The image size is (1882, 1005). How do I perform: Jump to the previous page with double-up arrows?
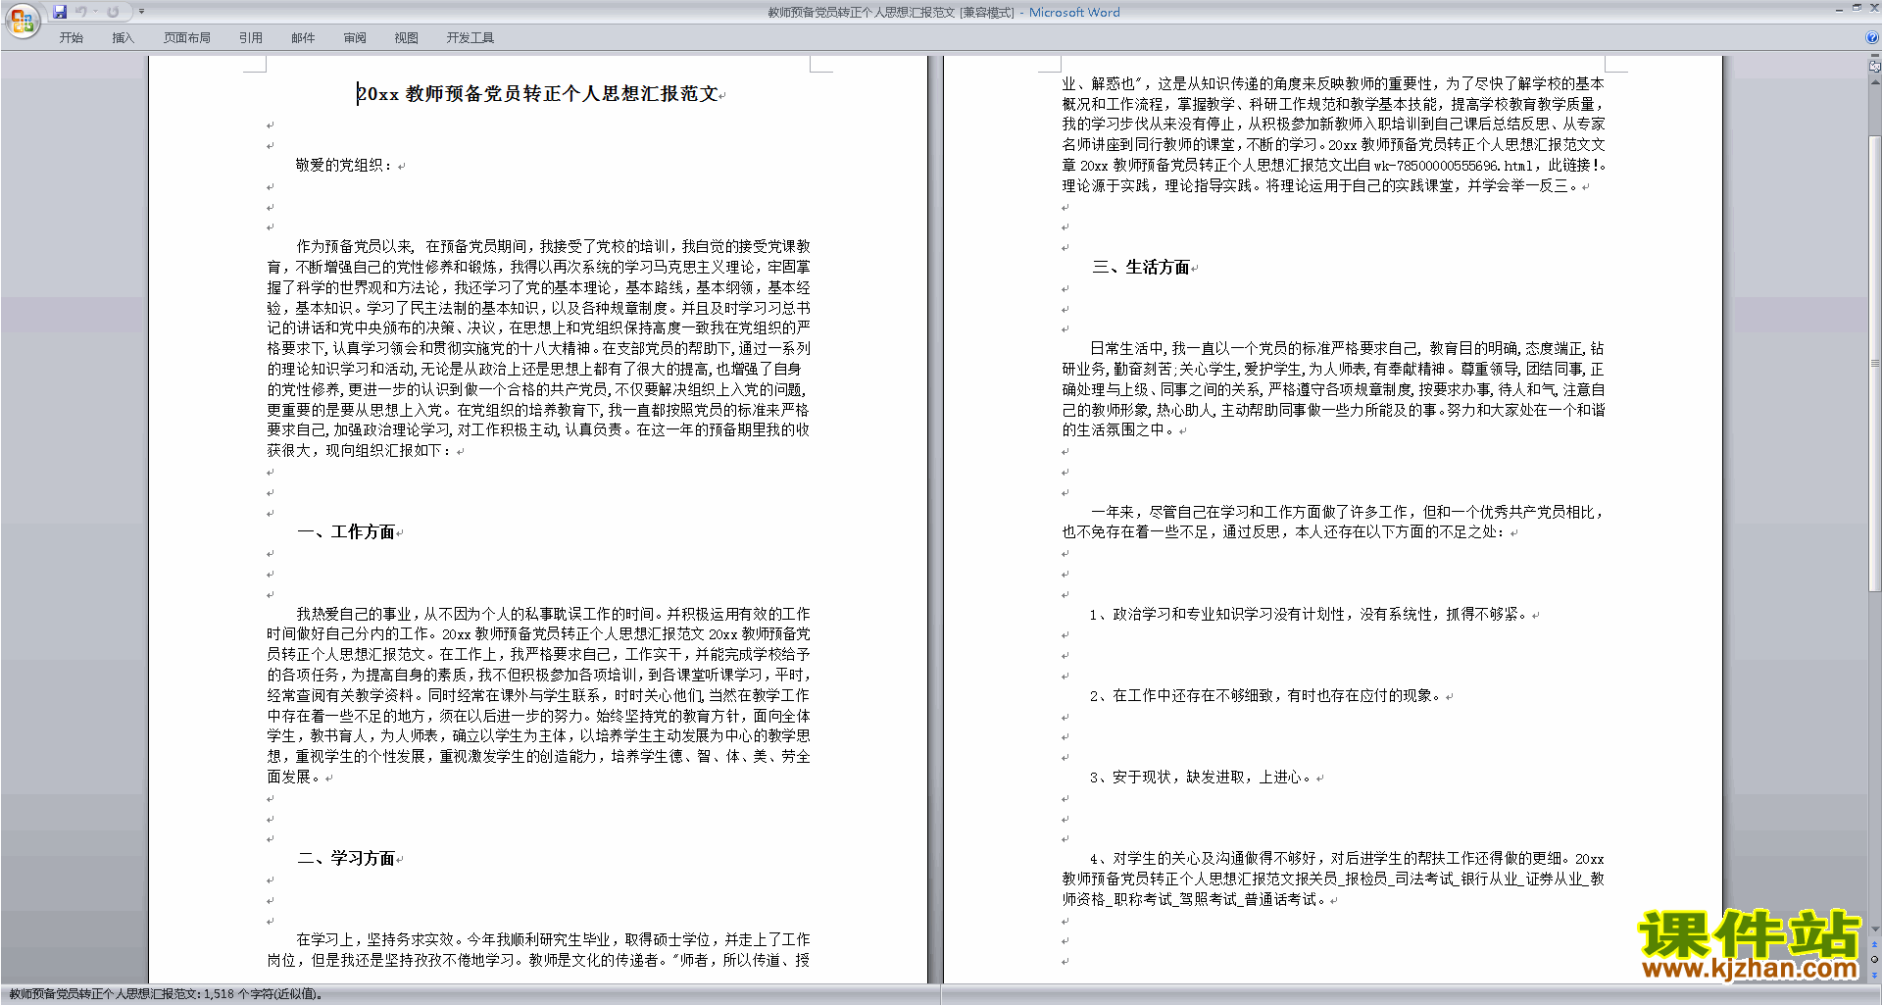pyautogui.click(x=1875, y=945)
